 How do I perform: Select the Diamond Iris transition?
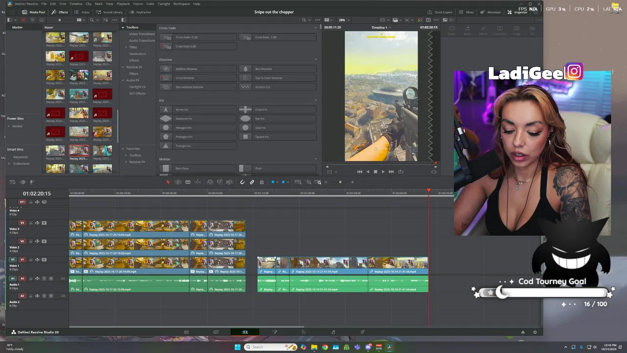point(198,119)
